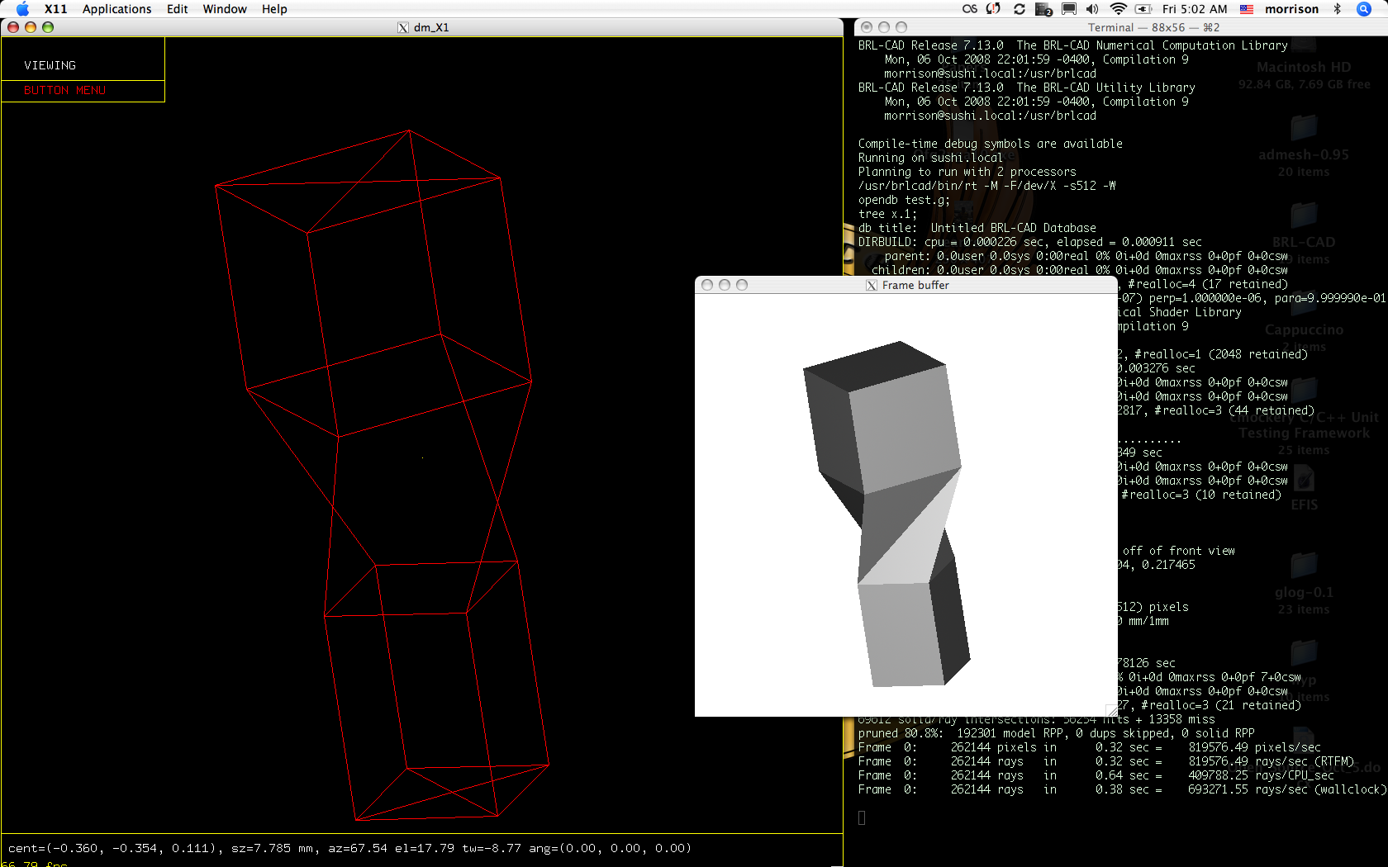The image size is (1388, 867).
Task: Click the X icon in dm_X1 title bar
Action: pos(403,27)
